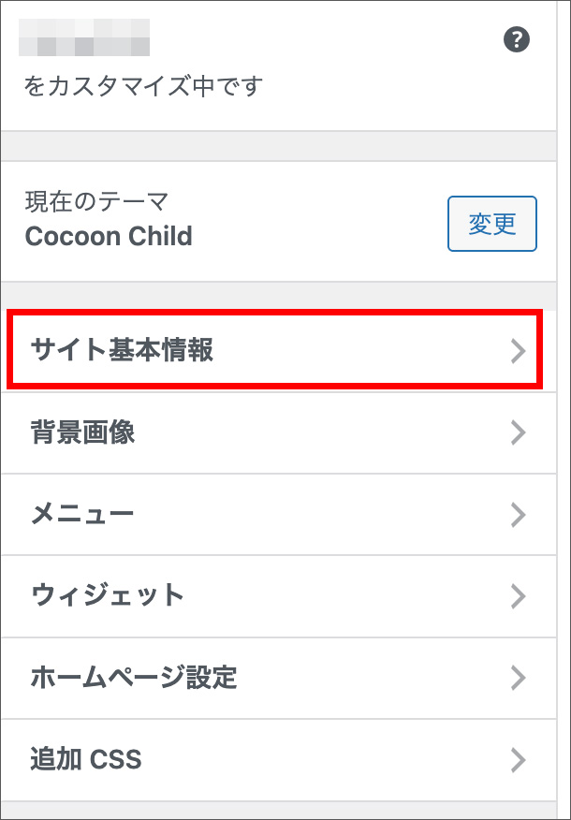Click the chevron beside 背景画像
This screenshot has width=571, height=820.
pos(518,432)
